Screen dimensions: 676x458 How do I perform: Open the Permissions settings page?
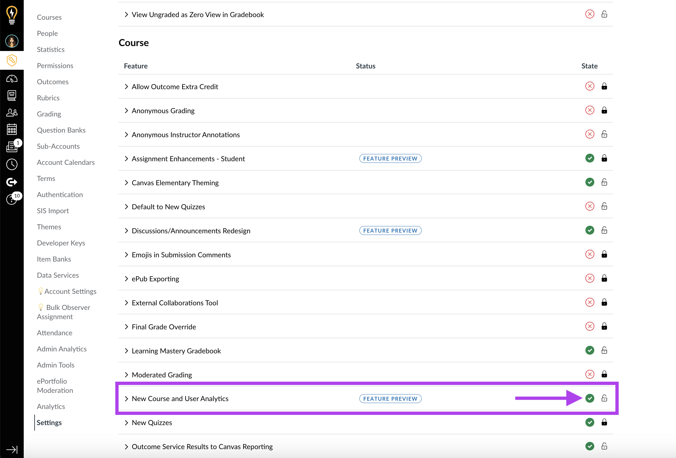coord(54,65)
